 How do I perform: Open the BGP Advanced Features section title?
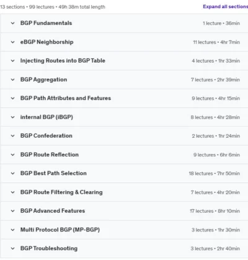tap(53, 211)
